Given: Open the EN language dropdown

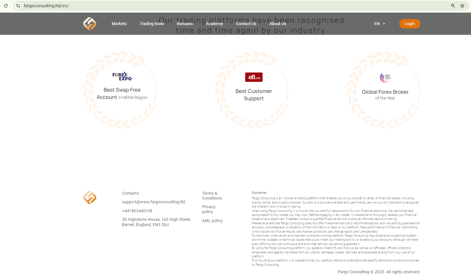Looking at the screenshot, I should (x=380, y=24).
